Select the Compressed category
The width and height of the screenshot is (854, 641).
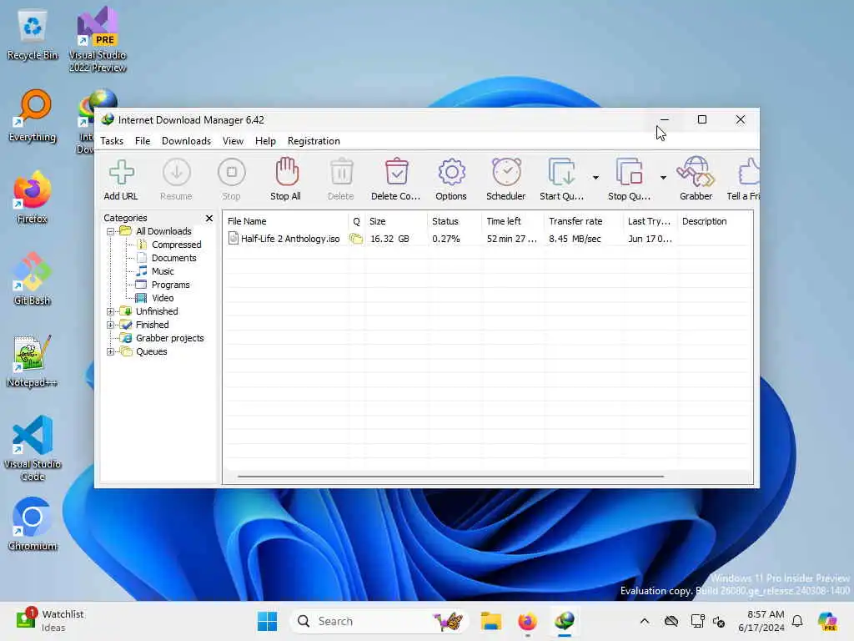coord(177,245)
